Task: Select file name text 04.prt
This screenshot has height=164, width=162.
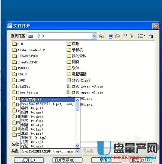Action: click(86, 105)
